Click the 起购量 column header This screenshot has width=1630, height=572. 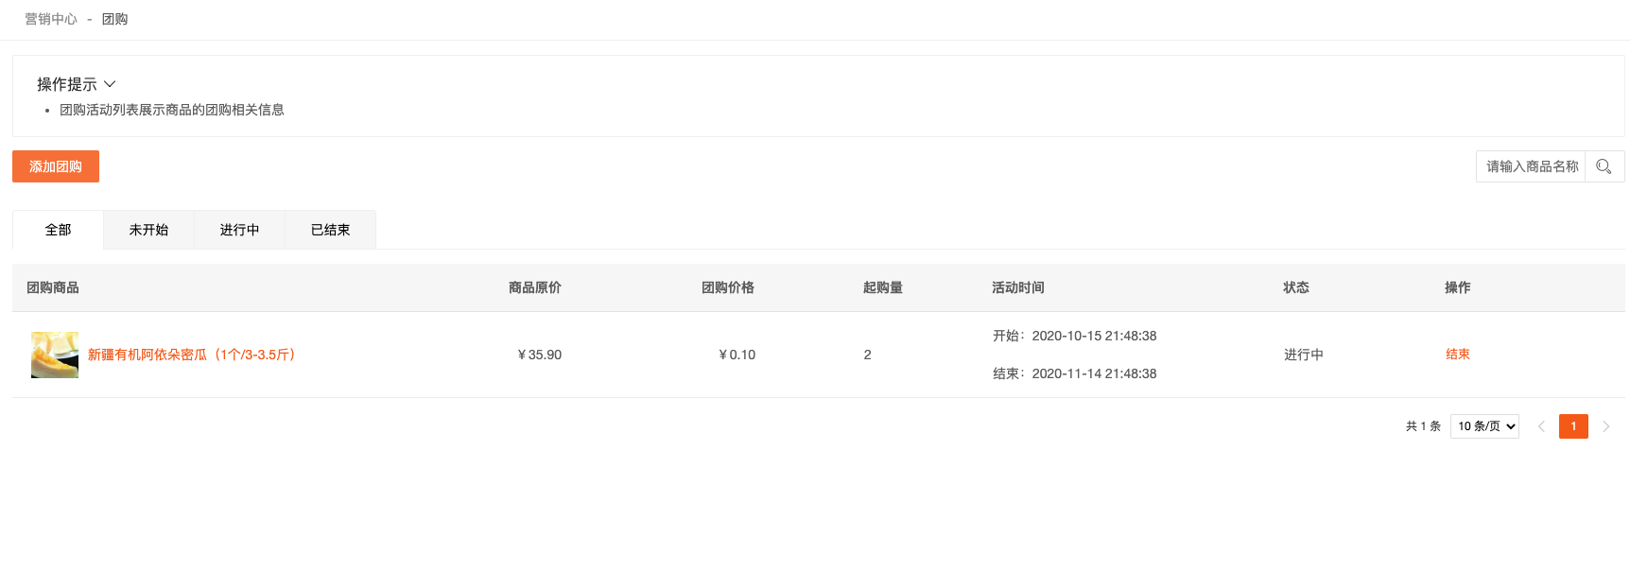[883, 287]
